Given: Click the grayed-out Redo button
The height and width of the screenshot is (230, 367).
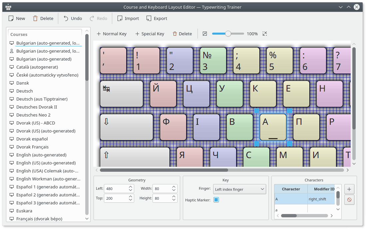Looking at the screenshot, I should pyautogui.click(x=98, y=19).
